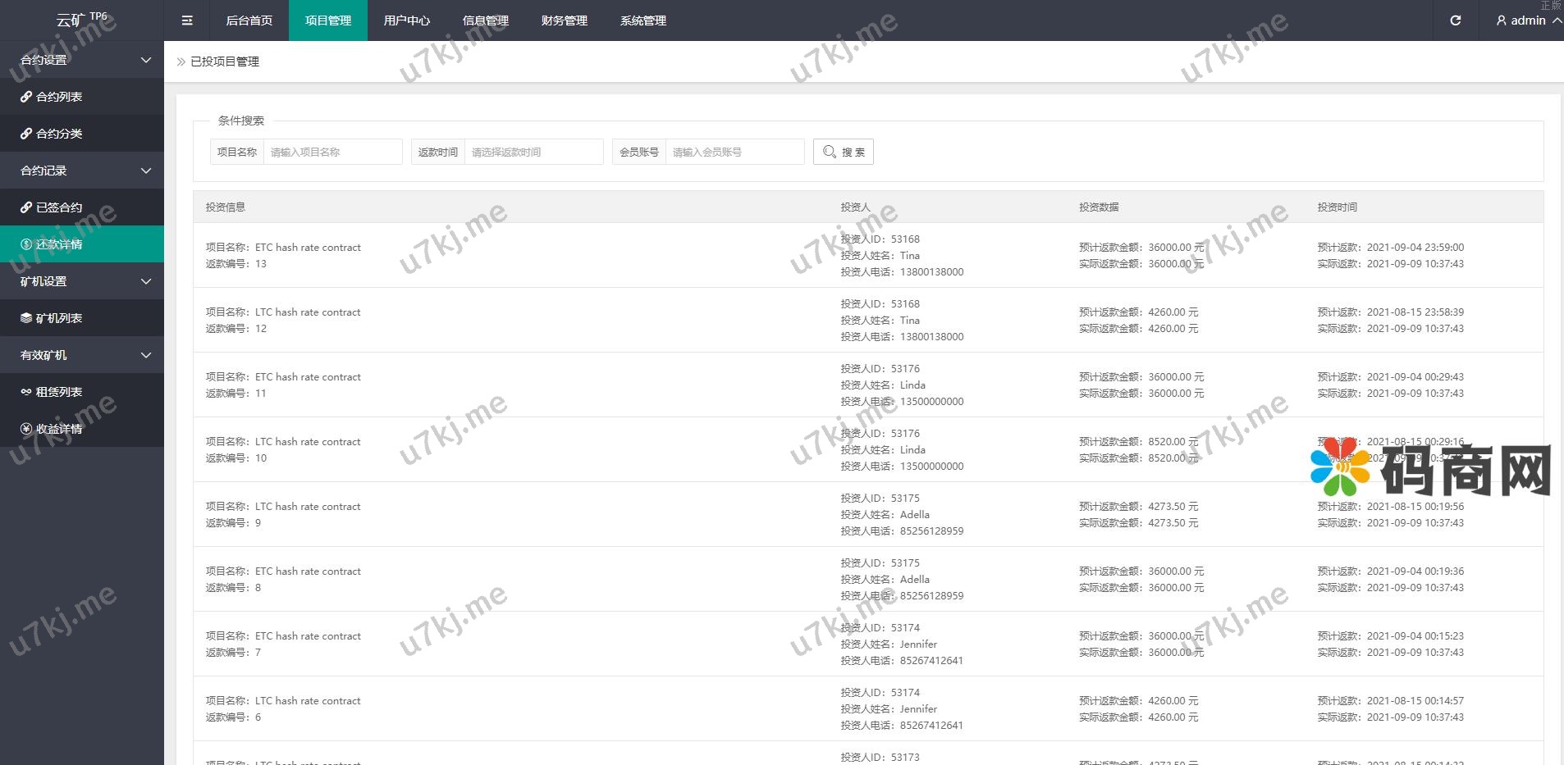The width and height of the screenshot is (1564, 765).
Task: Select 还款详情 sidebar item
Action: 59,244
